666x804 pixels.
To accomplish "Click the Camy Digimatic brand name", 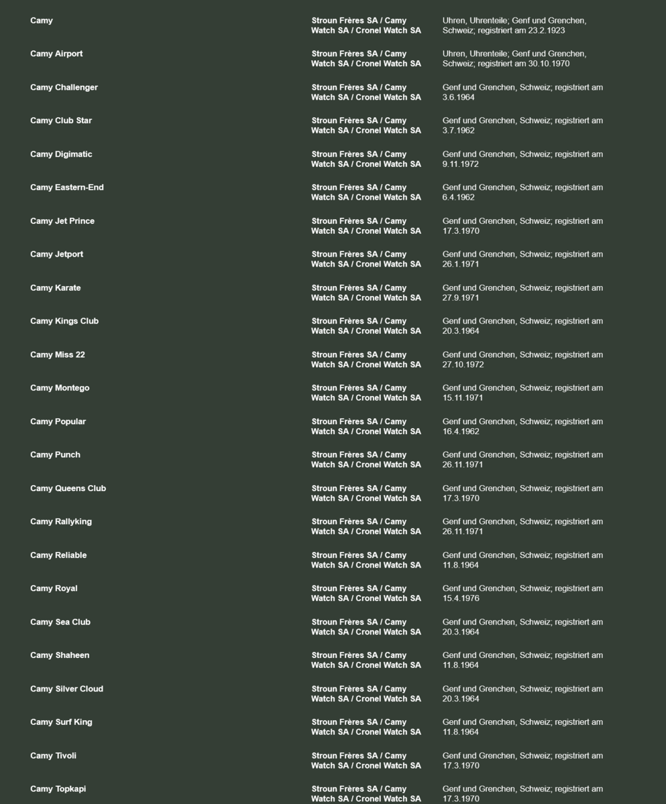I will point(61,154).
